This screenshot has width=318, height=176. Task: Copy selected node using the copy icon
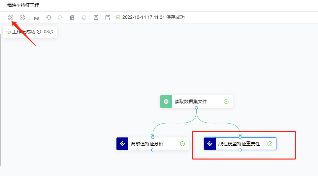72,17
